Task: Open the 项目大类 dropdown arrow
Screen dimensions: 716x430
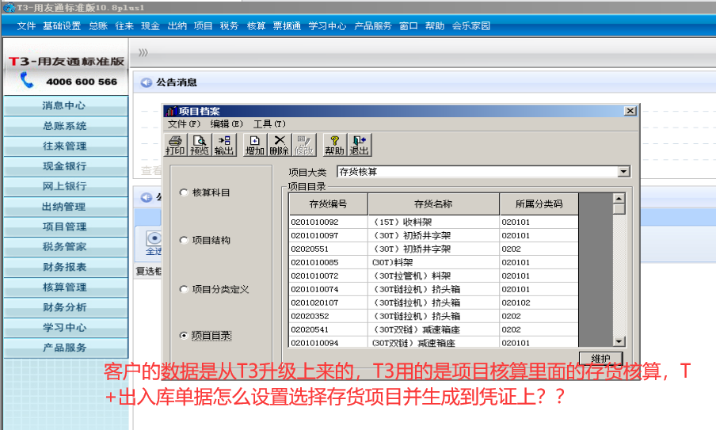Action: 624,172
